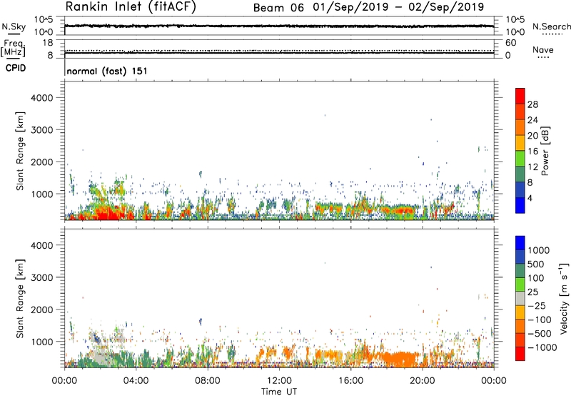Click the 'N.Sky' axis label
The height and width of the screenshot is (396, 571).
click(x=14, y=26)
